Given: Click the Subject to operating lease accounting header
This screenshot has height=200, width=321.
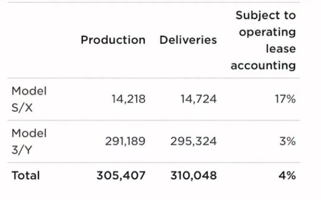Looking at the screenshot, I should [x=263, y=40].
